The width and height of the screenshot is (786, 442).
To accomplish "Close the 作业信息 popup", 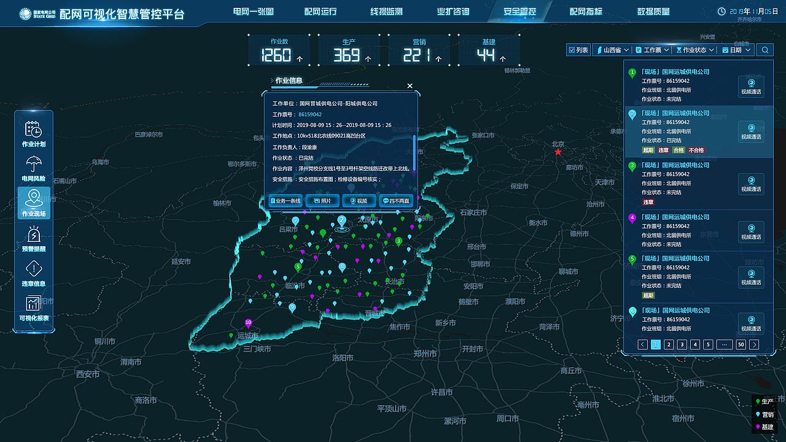I will (x=410, y=86).
